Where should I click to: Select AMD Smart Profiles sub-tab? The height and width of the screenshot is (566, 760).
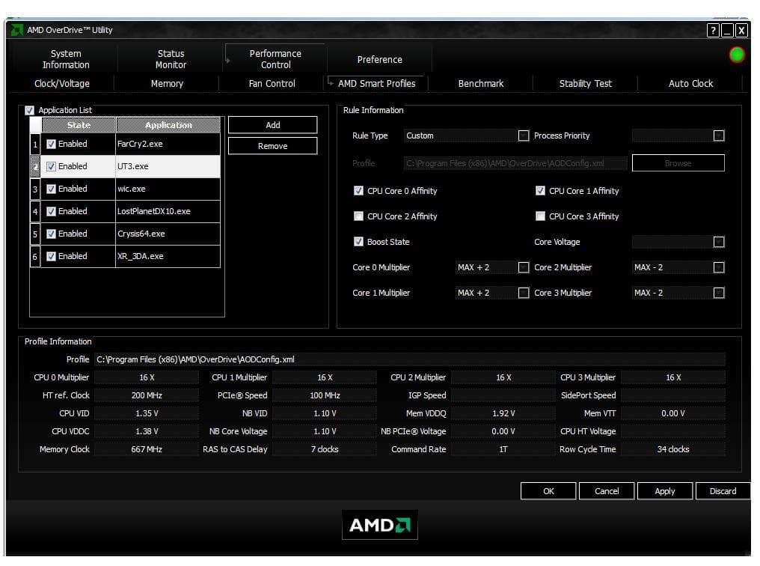coord(376,83)
